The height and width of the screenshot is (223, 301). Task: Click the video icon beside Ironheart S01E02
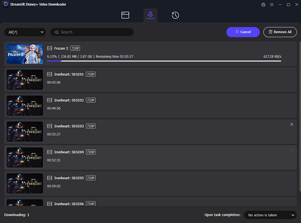50,100
